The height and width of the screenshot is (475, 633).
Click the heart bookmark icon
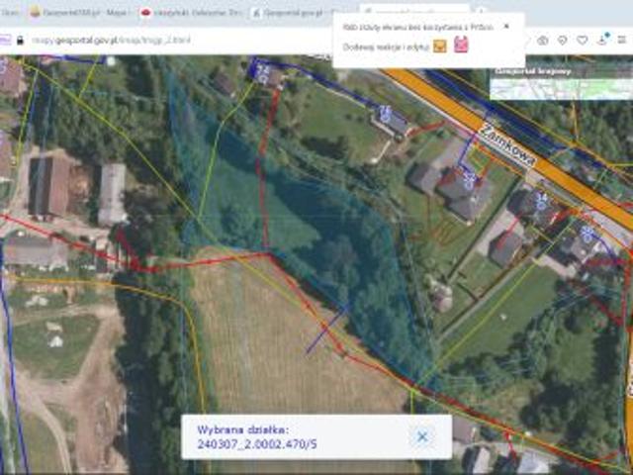click(583, 41)
